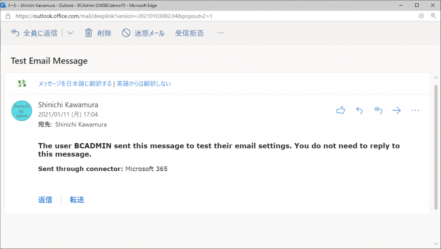Click the forward arrow icon
This screenshot has height=249, width=441.
click(x=397, y=111)
